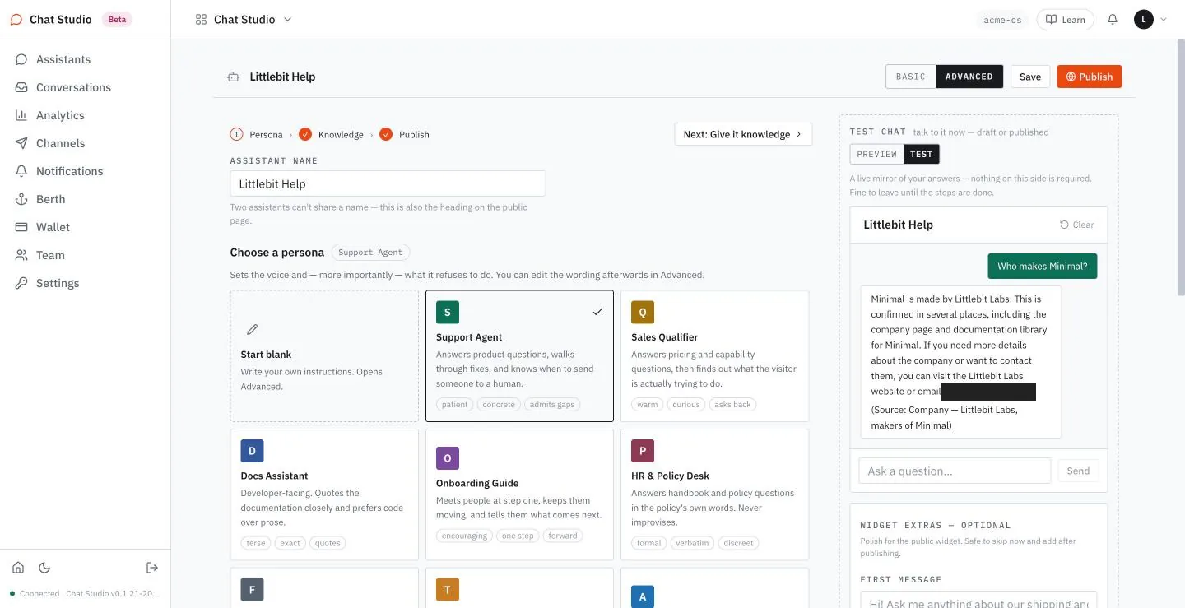This screenshot has height=608, width=1185.
Task: Expand the Chat Studio app switcher
Action: [244, 20]
